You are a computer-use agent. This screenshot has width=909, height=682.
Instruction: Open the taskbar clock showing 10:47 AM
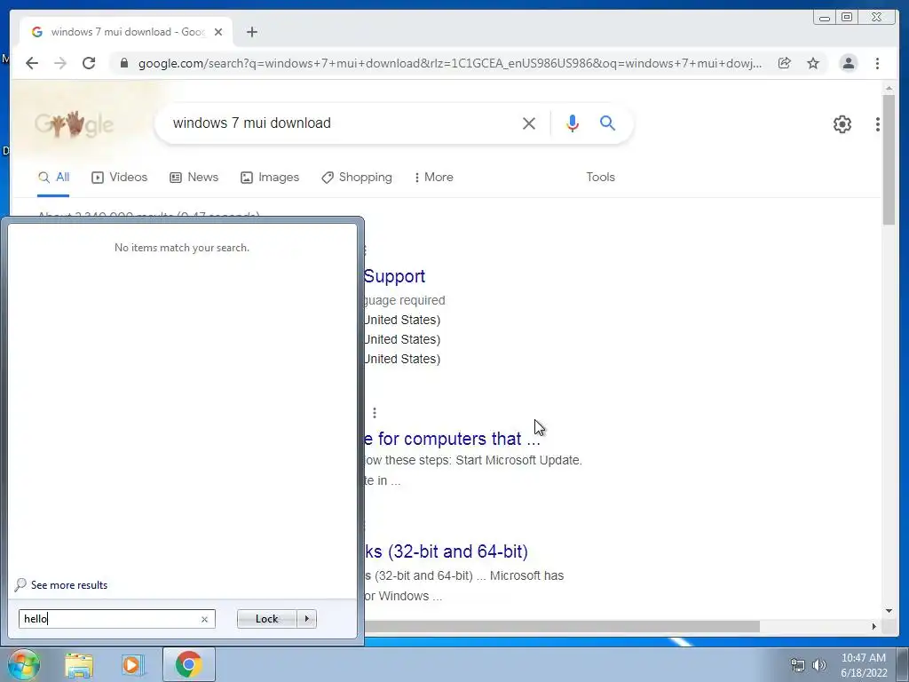pos(864,665)
